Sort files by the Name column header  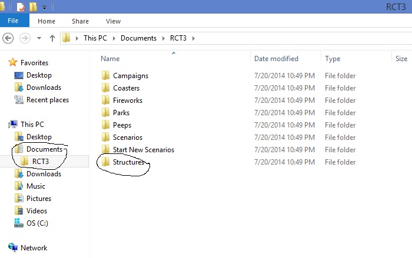pyautogui.click(x=110, y=59)
